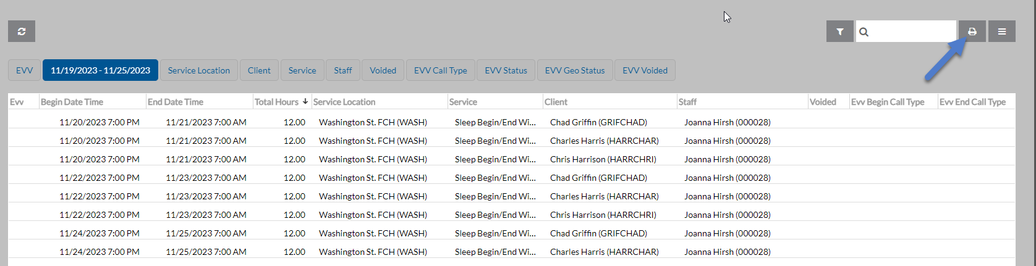Click the search magnifier icon
1036x266 pixels.
[x=864, y=32]
